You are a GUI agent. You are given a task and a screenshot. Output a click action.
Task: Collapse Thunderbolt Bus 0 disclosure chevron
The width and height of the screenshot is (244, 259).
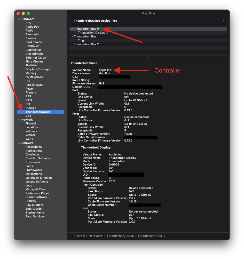tap(72, 29)
